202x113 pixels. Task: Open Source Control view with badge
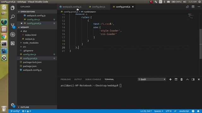click(x=13, y=26)
